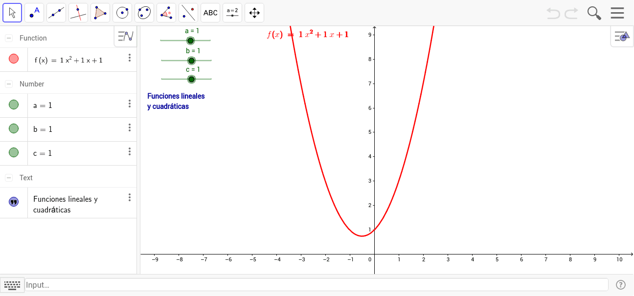Toggle visibility of slider b = 1
This screenshot has width=634, height=296.
coord(14,128)
